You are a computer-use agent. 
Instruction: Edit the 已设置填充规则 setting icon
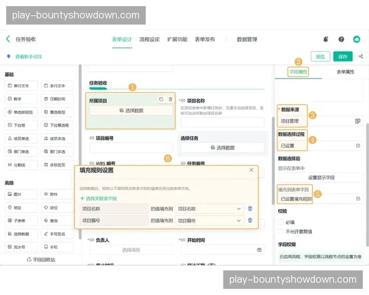(358, 199)
